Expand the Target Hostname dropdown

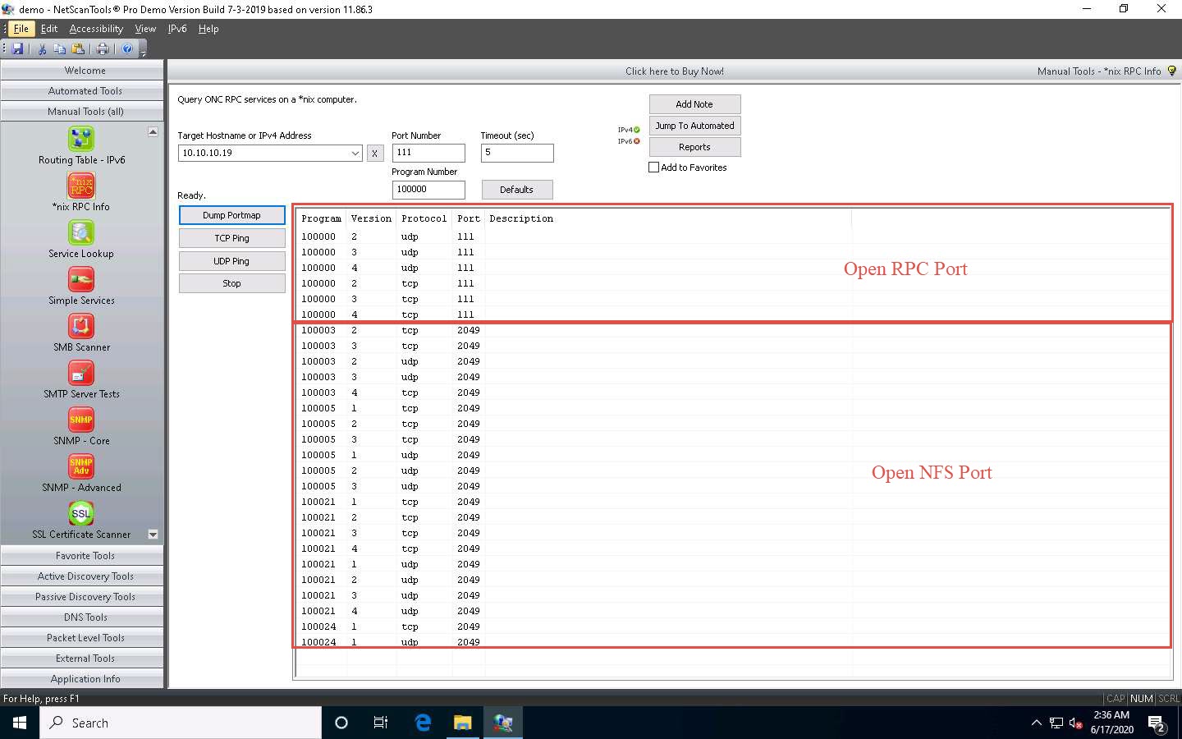coord(355,153)
